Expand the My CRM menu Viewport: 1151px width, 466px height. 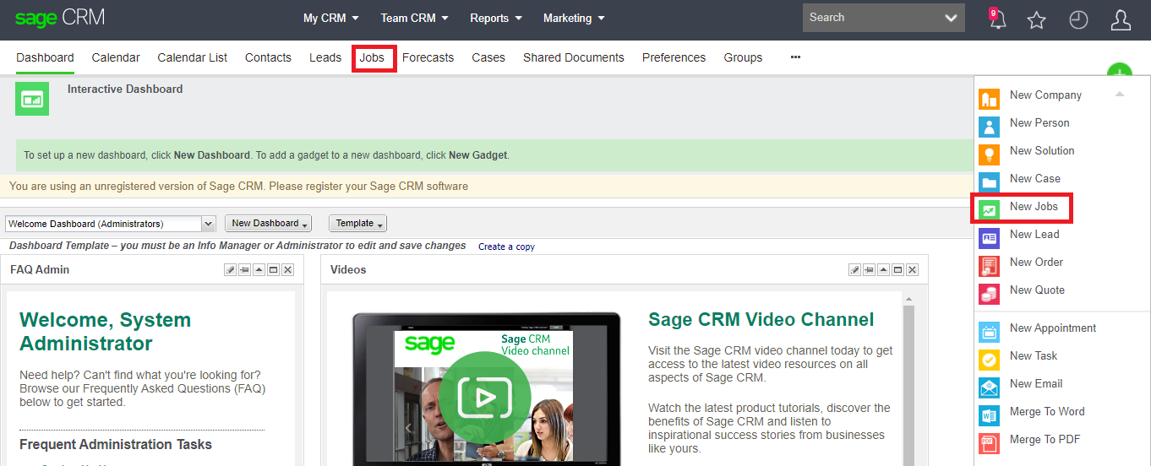(x=331, y=18)
